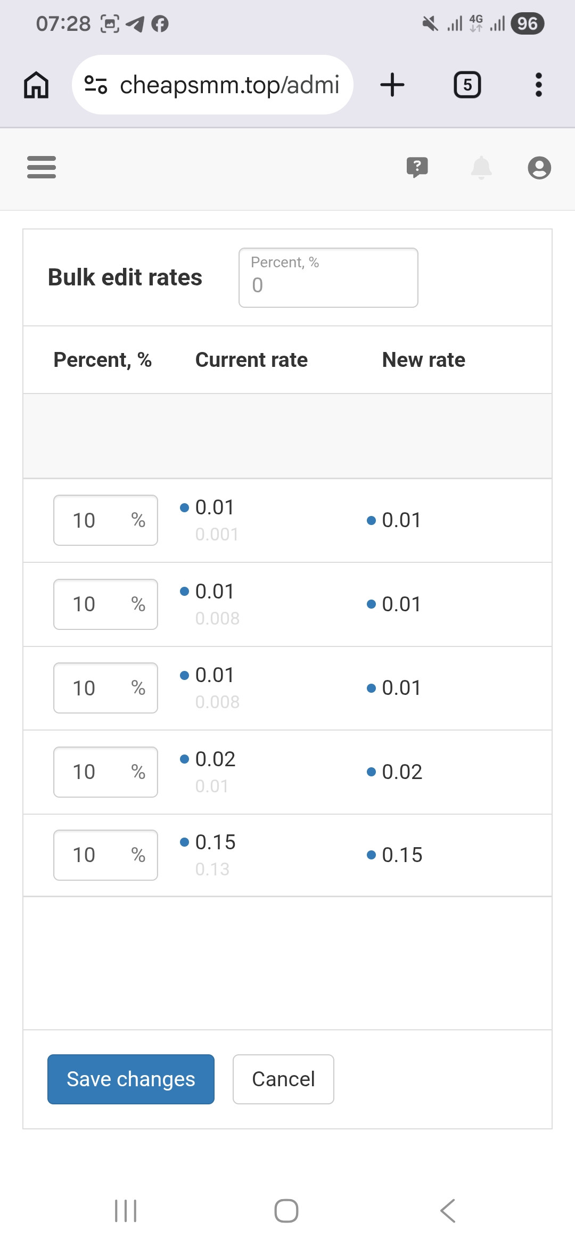575x1246 pixels.
Task: Open the hamburger navigation menu
Action: click(x=42, y=167)
